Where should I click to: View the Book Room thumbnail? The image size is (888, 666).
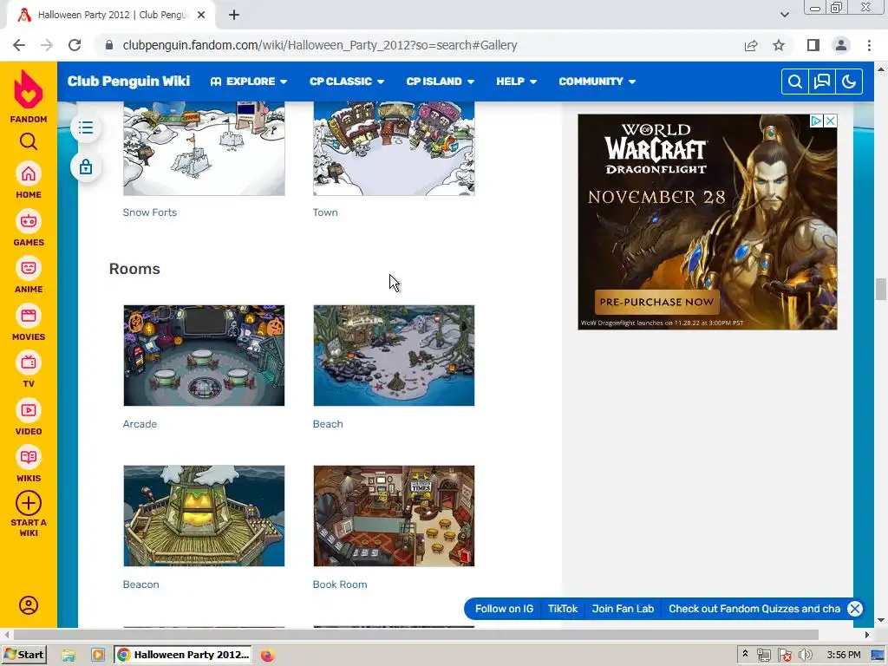tap(395, 516)
